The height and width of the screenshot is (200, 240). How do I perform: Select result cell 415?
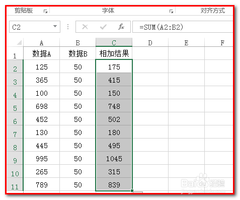114,80
